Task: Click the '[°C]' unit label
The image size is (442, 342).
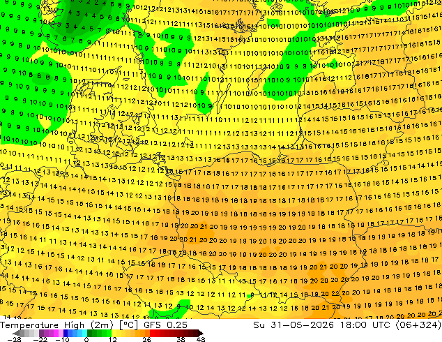Action: 128,325
